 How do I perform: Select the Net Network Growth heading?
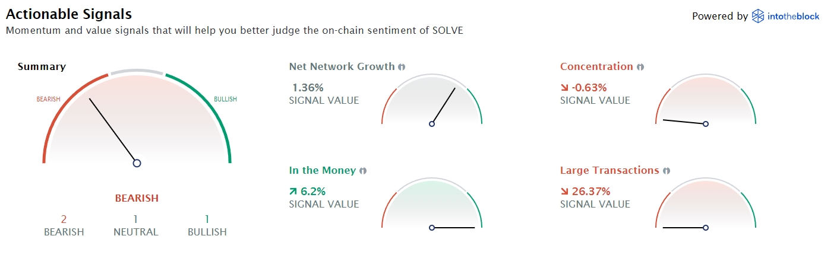[342, 66]
